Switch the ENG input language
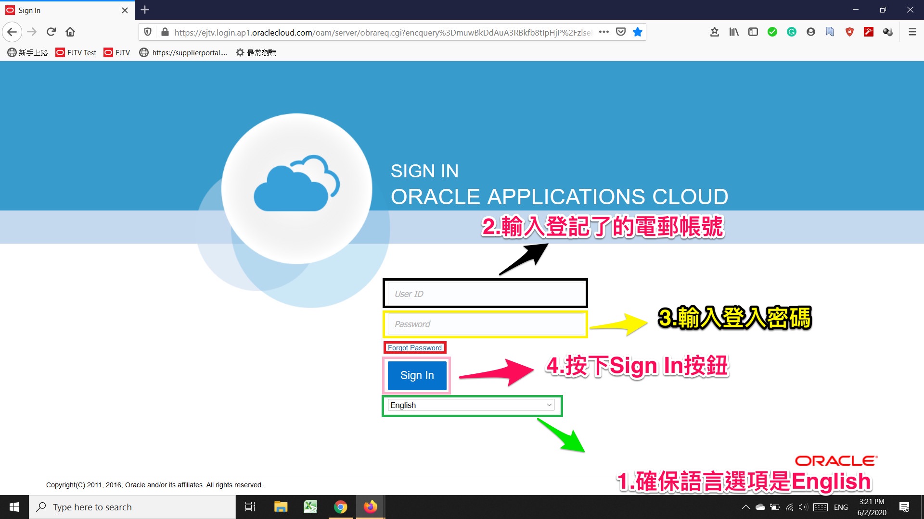The image size is (924, 519). click(x=841, y=507)
